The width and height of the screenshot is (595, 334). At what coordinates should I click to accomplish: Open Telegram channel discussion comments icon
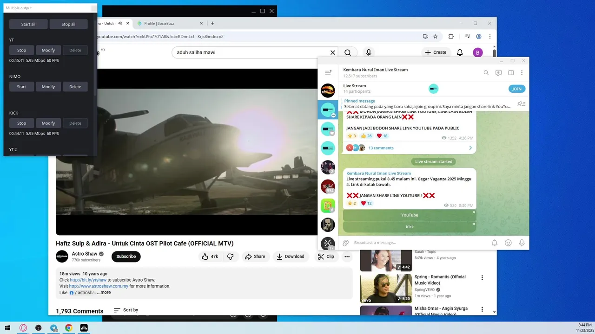(x=498, y=72)
